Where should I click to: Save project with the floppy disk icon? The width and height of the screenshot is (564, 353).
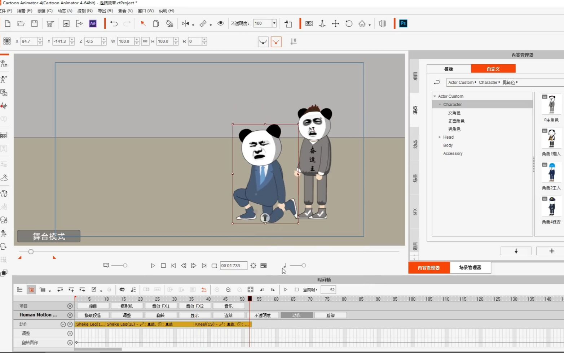pos(34,23)
